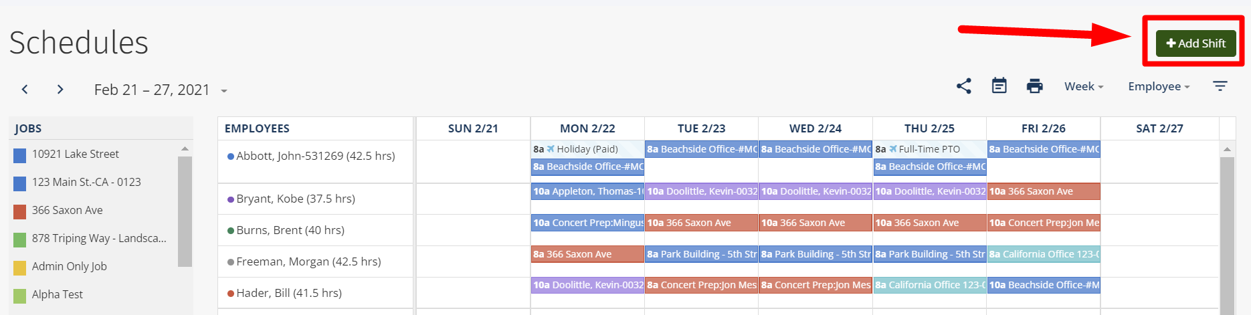Select the 10921 Lake Street job
The image size is (1251, 315).
(x=76, y=154)
